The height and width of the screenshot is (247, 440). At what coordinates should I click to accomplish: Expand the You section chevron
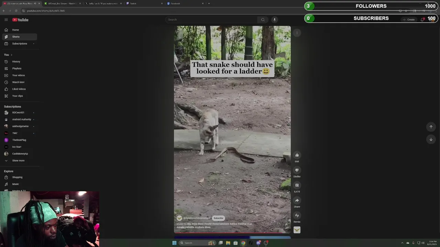[x=11, y=55]
